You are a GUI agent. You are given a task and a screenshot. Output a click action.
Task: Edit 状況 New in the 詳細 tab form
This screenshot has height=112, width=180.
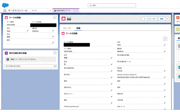(x=165, y=45)
